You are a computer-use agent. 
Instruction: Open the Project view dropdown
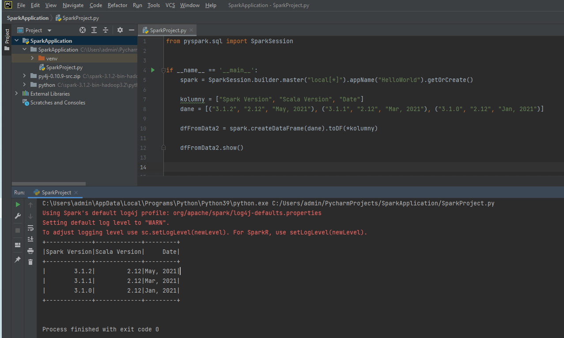(x=49, y=30)
